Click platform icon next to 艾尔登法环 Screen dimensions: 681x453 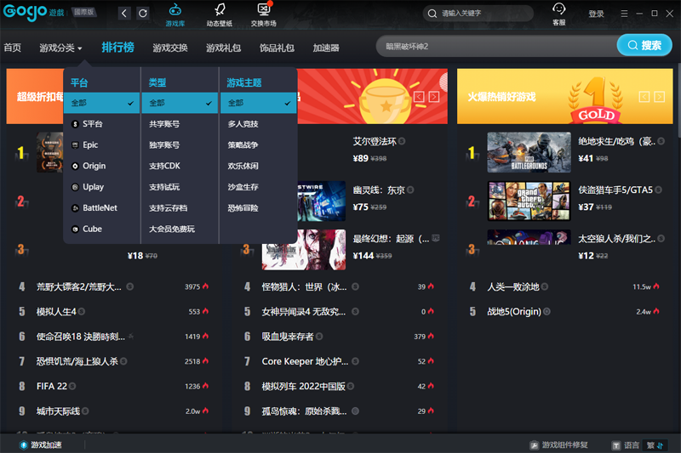coord(402,141)
